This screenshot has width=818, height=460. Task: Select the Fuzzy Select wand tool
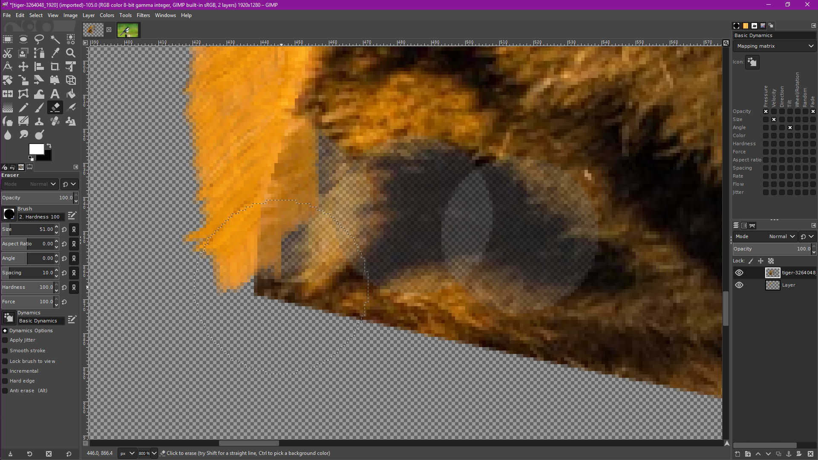pyautogui.click(x=55, y=39)
